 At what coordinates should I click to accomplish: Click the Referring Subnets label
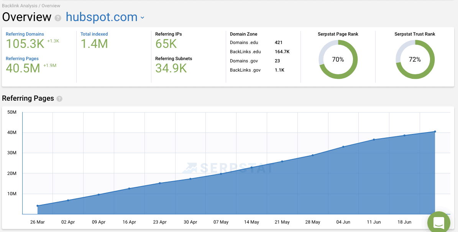(174, 59)
